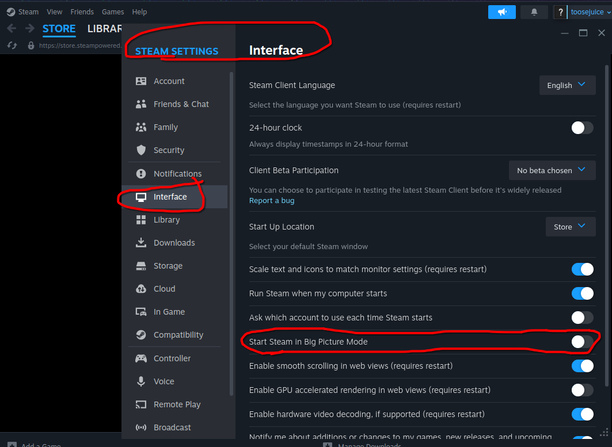Go back with the left arrow
This screenshot has width=612, height=447.
point(12,28)
